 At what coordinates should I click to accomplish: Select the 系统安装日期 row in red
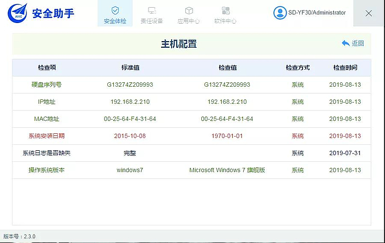47,136
